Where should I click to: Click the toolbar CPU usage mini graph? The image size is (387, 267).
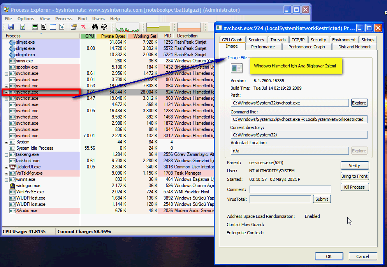pos(127,27)
